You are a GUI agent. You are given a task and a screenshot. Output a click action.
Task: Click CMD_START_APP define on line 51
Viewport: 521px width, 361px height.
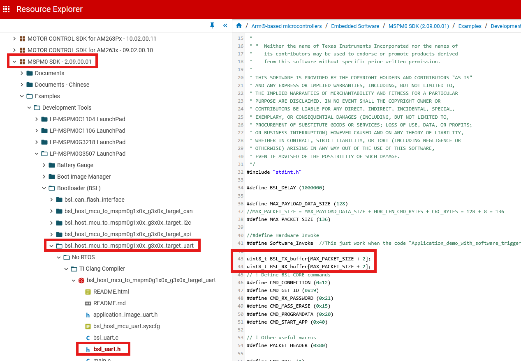click(x=287, y=322)
